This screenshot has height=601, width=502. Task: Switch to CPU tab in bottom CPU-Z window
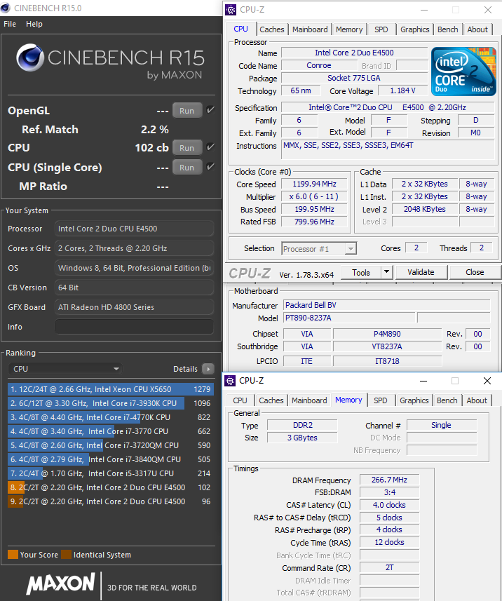240,400
